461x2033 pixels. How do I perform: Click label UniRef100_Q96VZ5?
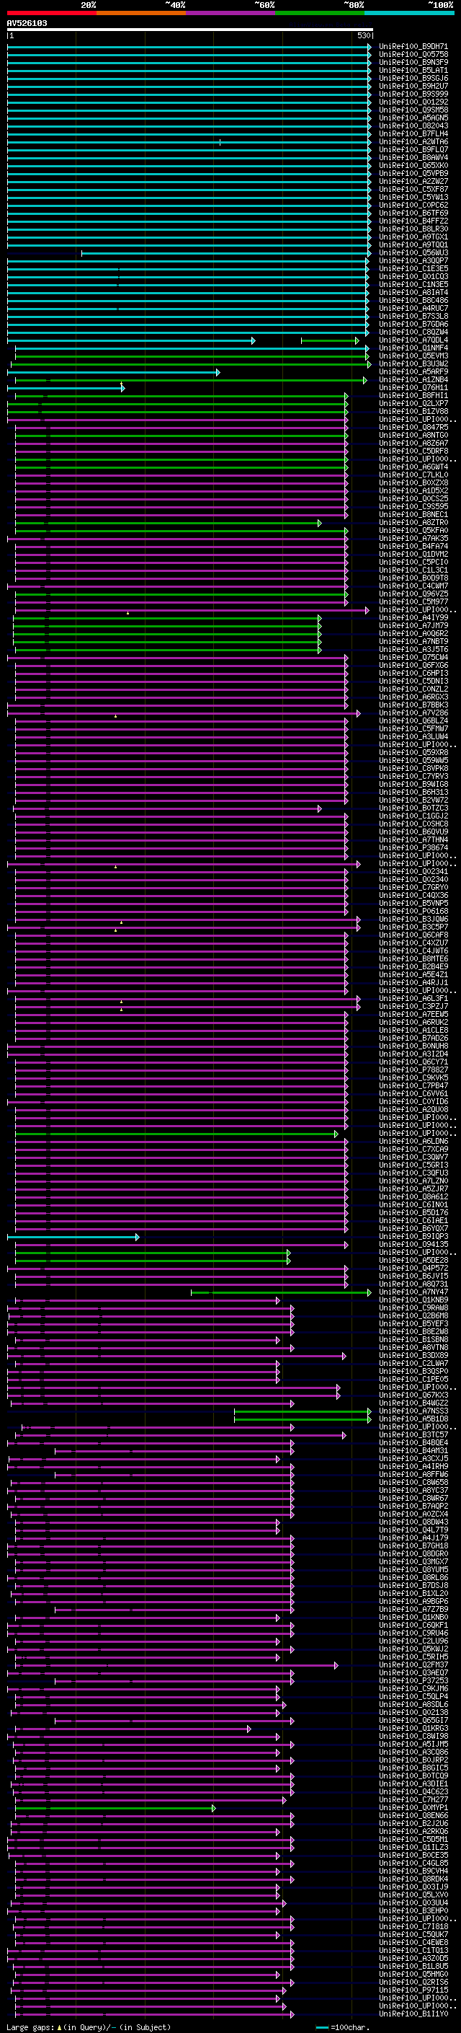click(x=413, y=594)
